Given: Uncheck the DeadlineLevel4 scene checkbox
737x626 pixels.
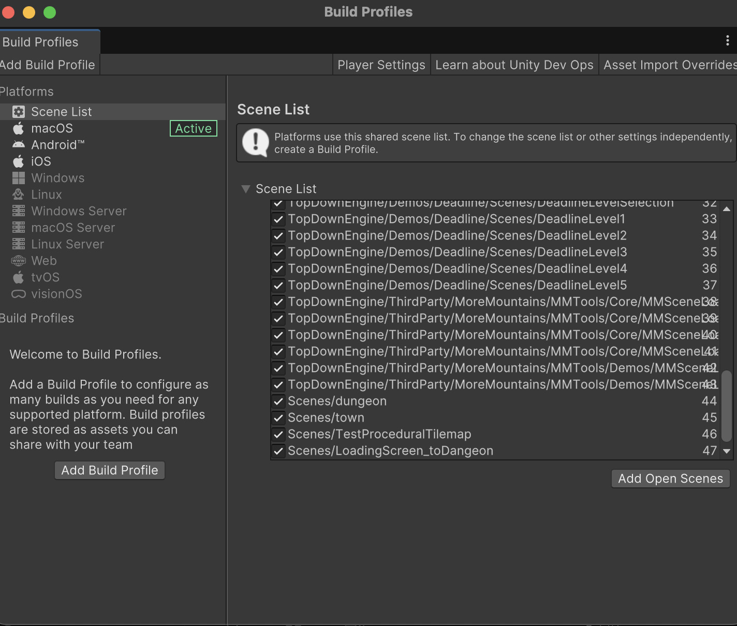Looking at the screenshot, I should [278, 269].
